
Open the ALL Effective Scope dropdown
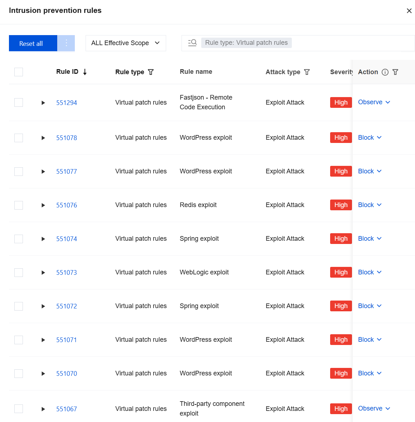click(126, 43)
